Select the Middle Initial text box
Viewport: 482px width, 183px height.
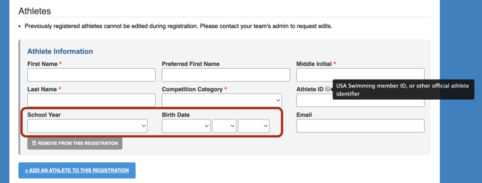tap(360, 75)
